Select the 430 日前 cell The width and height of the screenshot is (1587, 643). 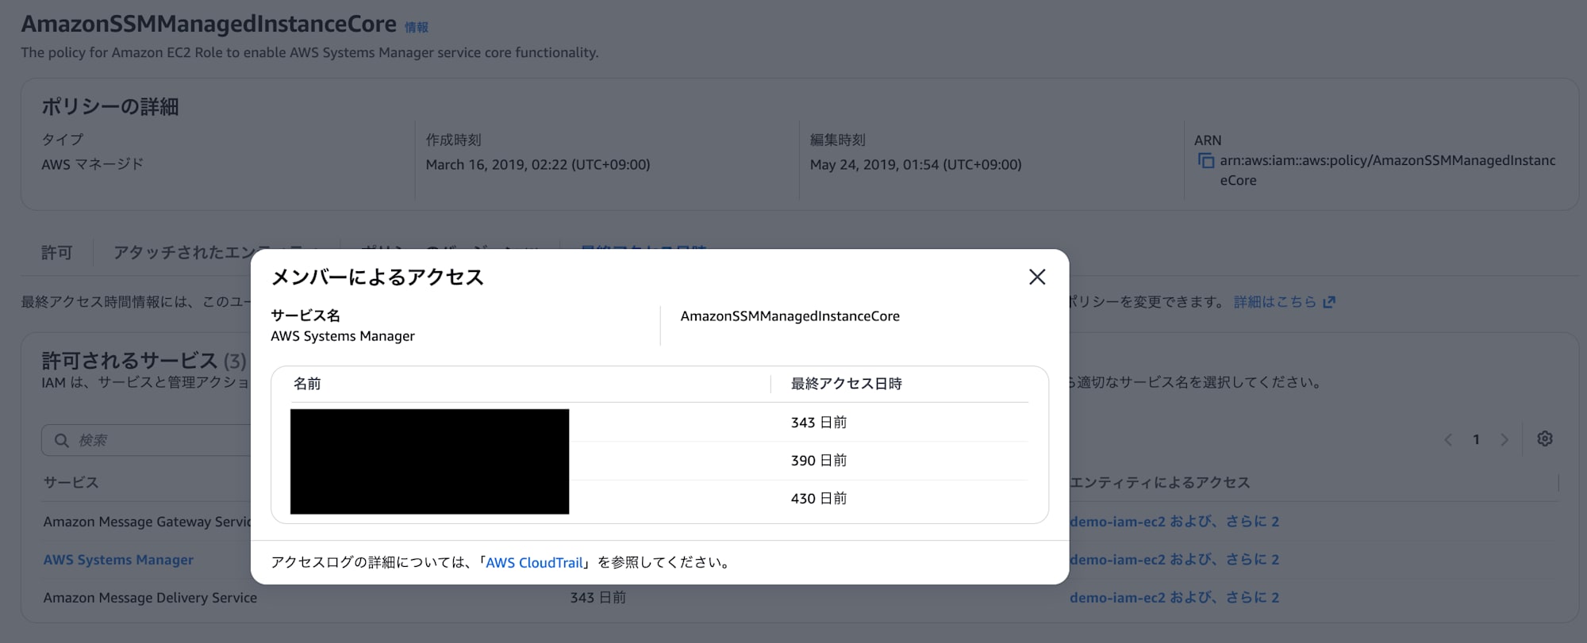pyautogui.click(x=818, y=499)
